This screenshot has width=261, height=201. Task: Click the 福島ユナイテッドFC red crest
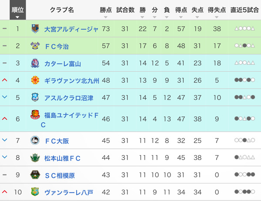(x=35, y=115)
